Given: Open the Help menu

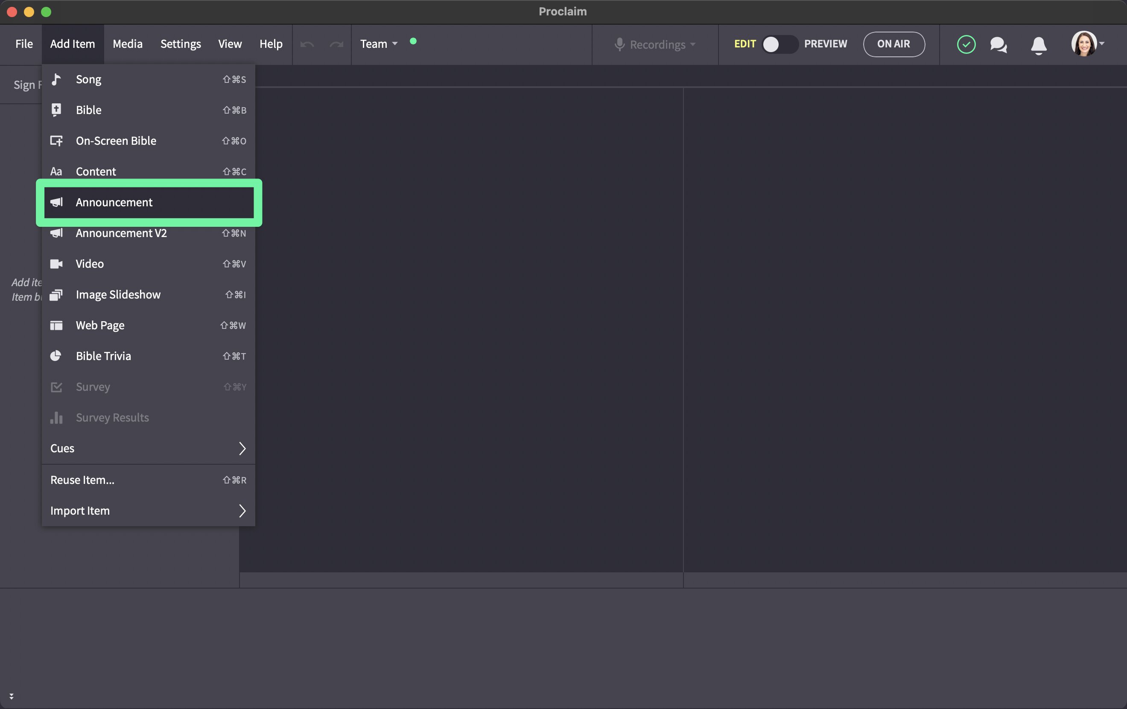Looking at the screenshot, I should click(271, 44).
